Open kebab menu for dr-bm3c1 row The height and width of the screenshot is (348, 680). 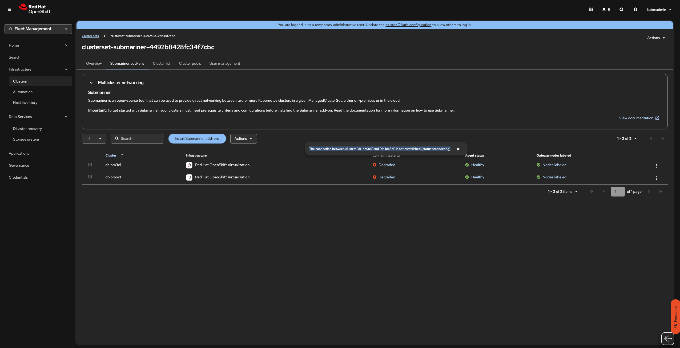pyautogui.click(x=657, y=166)
